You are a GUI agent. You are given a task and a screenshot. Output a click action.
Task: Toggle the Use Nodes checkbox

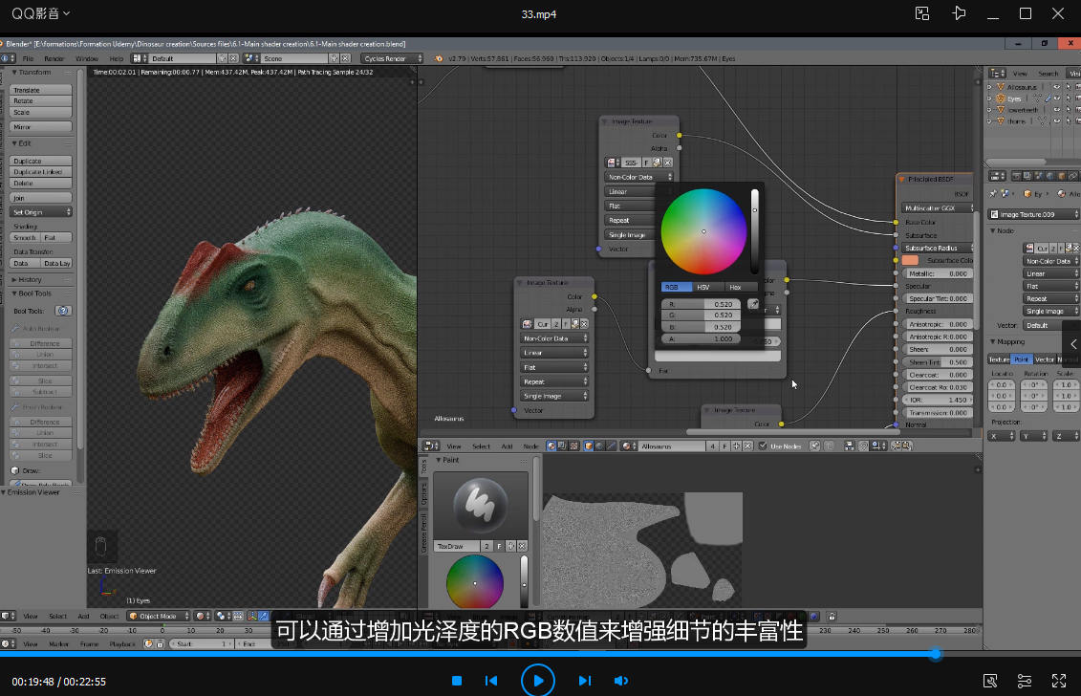click(x=763, y=446)
